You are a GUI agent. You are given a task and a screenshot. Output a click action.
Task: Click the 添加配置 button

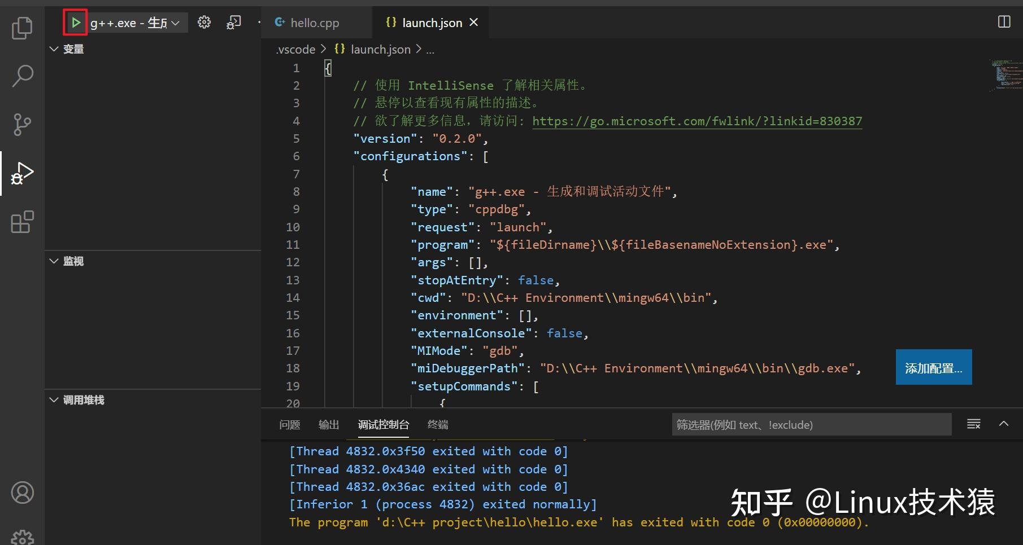click(933, 367)
